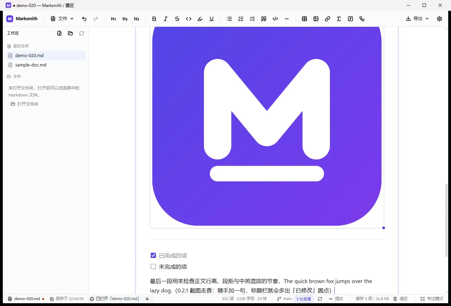Toggle italic formatting
This screenshot has width=451, height=306.
pos(166,19)
